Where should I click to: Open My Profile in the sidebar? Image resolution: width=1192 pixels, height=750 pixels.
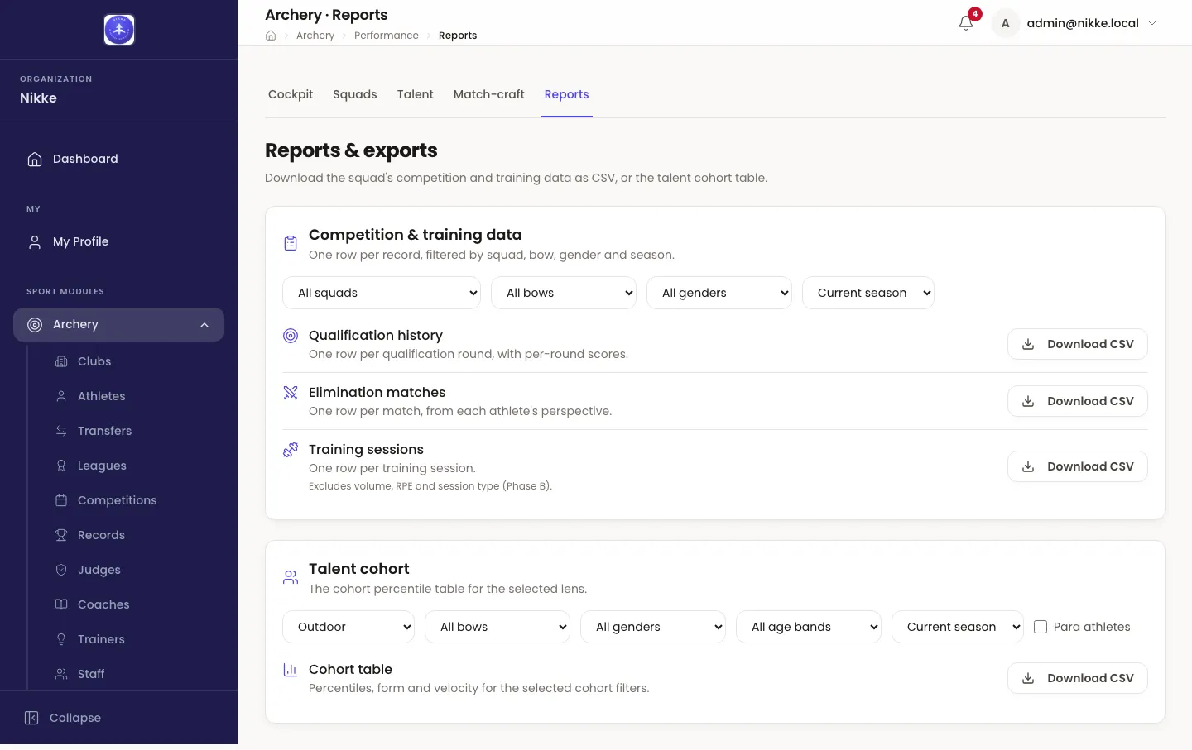[119, 241]
